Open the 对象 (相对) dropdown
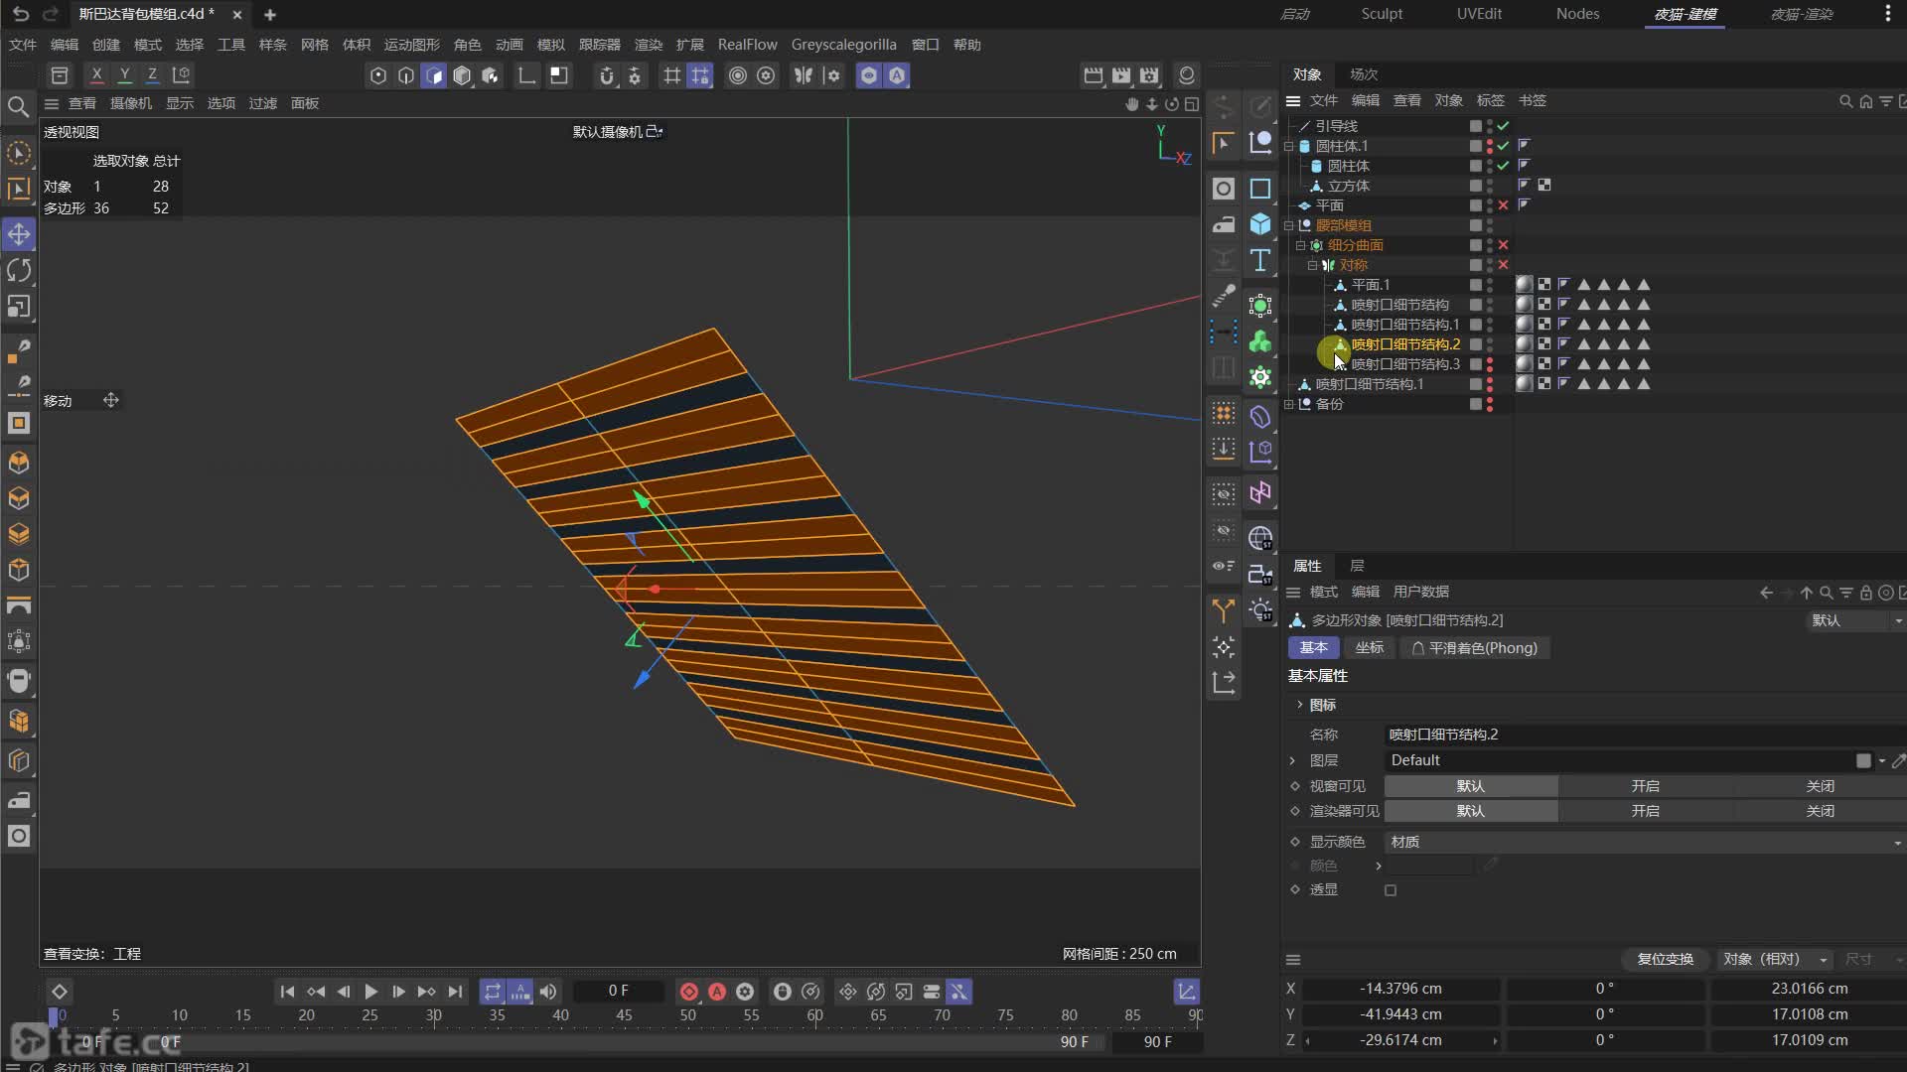 (1776, 959)
